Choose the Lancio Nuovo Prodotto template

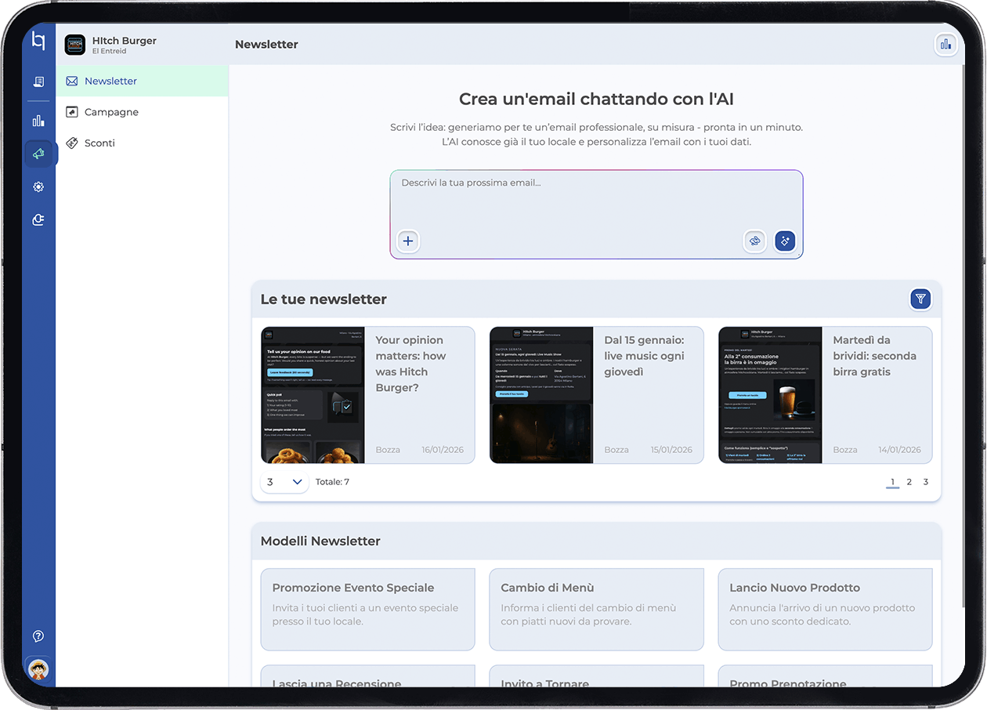click(x=825, y=609)
